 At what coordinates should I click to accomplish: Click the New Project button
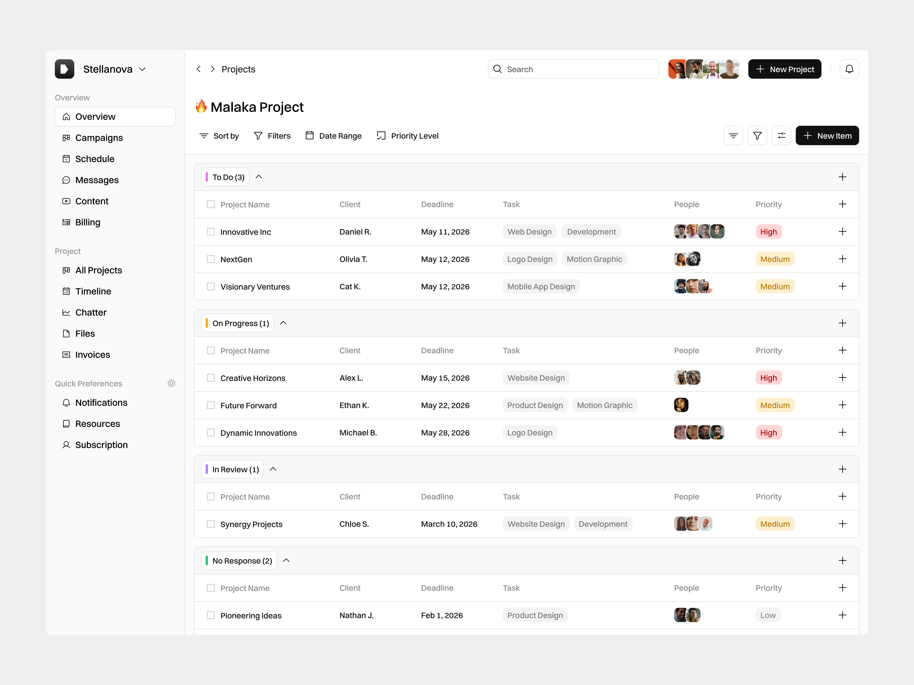[784, 69]
